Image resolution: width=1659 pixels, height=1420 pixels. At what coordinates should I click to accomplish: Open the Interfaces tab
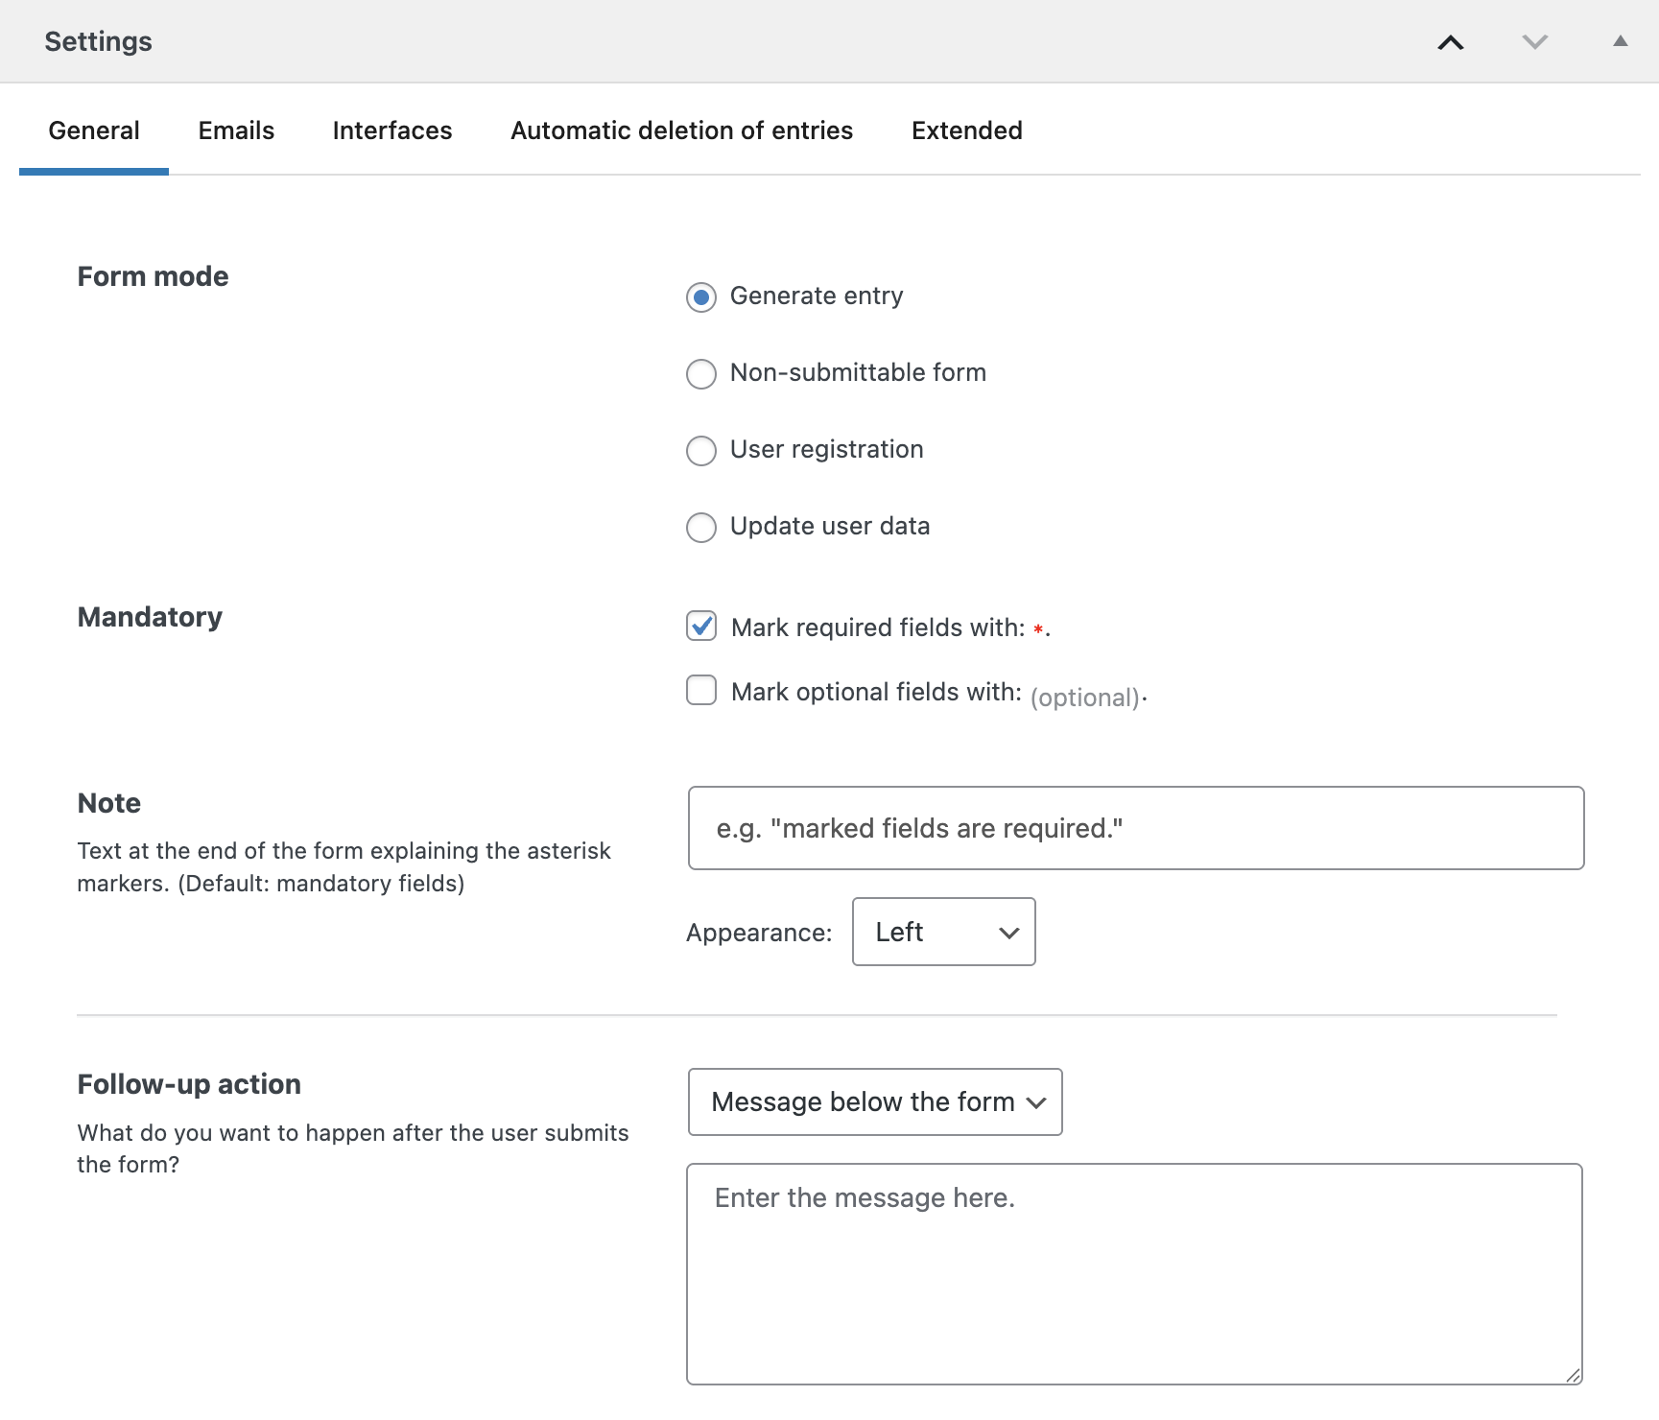(x=391, y=130)
